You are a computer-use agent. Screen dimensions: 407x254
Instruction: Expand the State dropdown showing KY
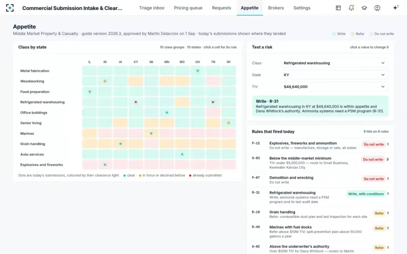(x=335, y=75)
